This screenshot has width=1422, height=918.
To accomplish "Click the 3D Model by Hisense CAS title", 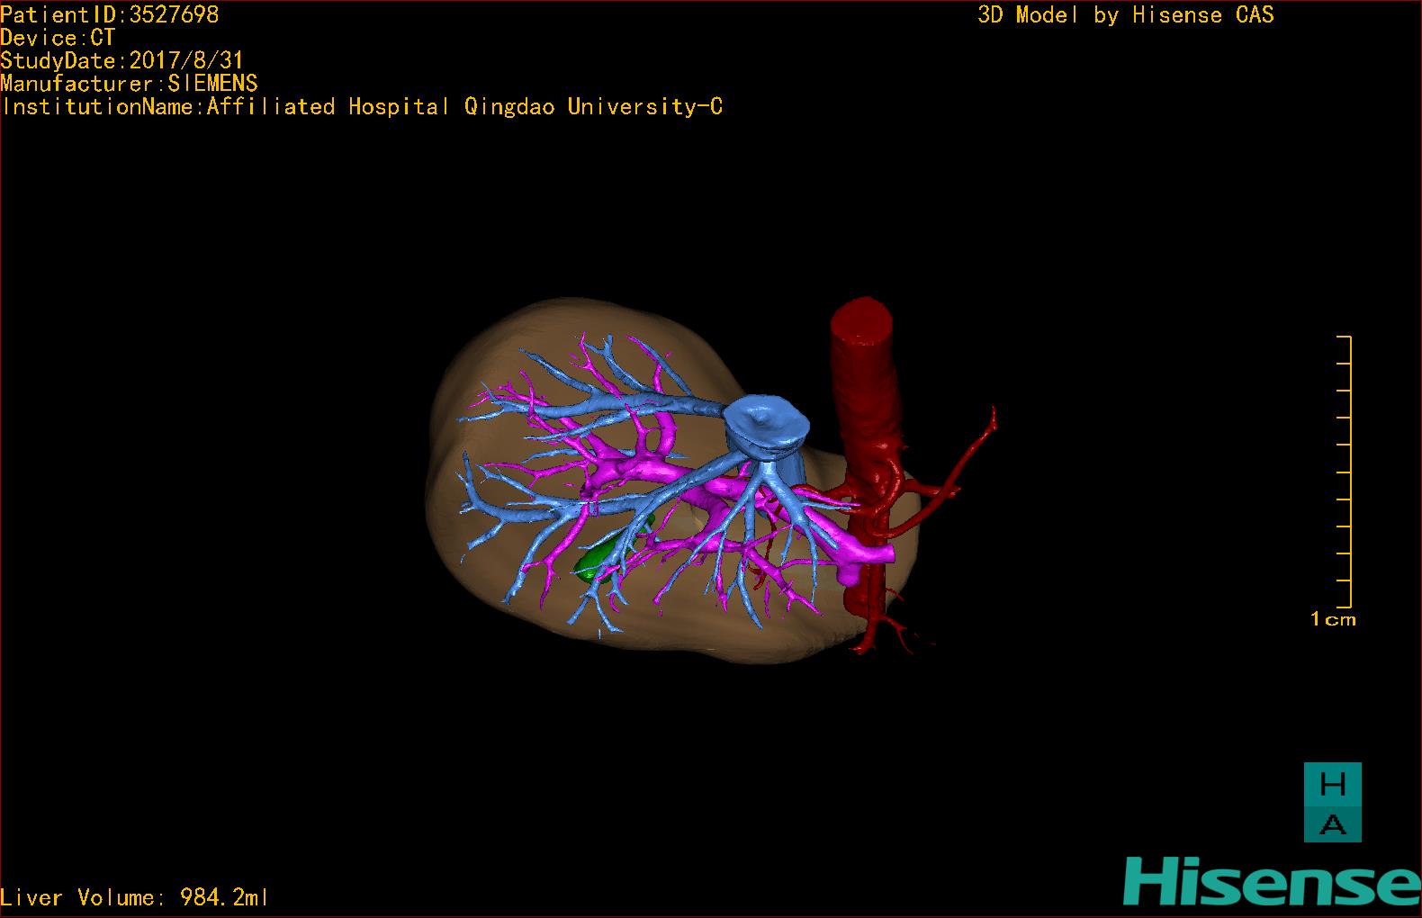I will (1126, 14).
